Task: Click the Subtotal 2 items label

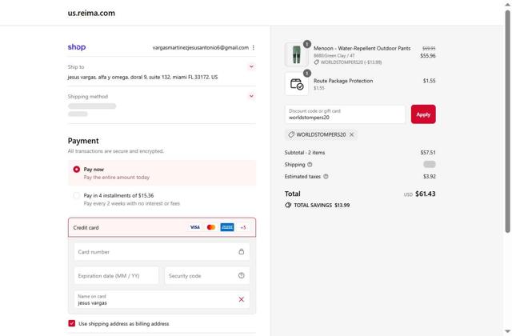Action: pyautogui.click(x=305, y=153)
